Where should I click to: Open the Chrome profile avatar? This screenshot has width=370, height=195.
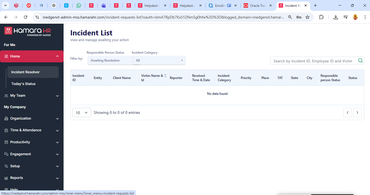click(x=355, y=17)
